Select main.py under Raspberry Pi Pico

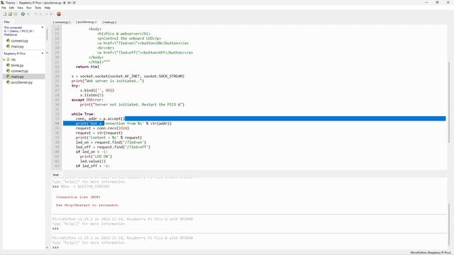point(17,76)
